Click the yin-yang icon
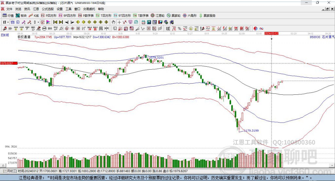This screenshot has width=335, height=181. 256,28
